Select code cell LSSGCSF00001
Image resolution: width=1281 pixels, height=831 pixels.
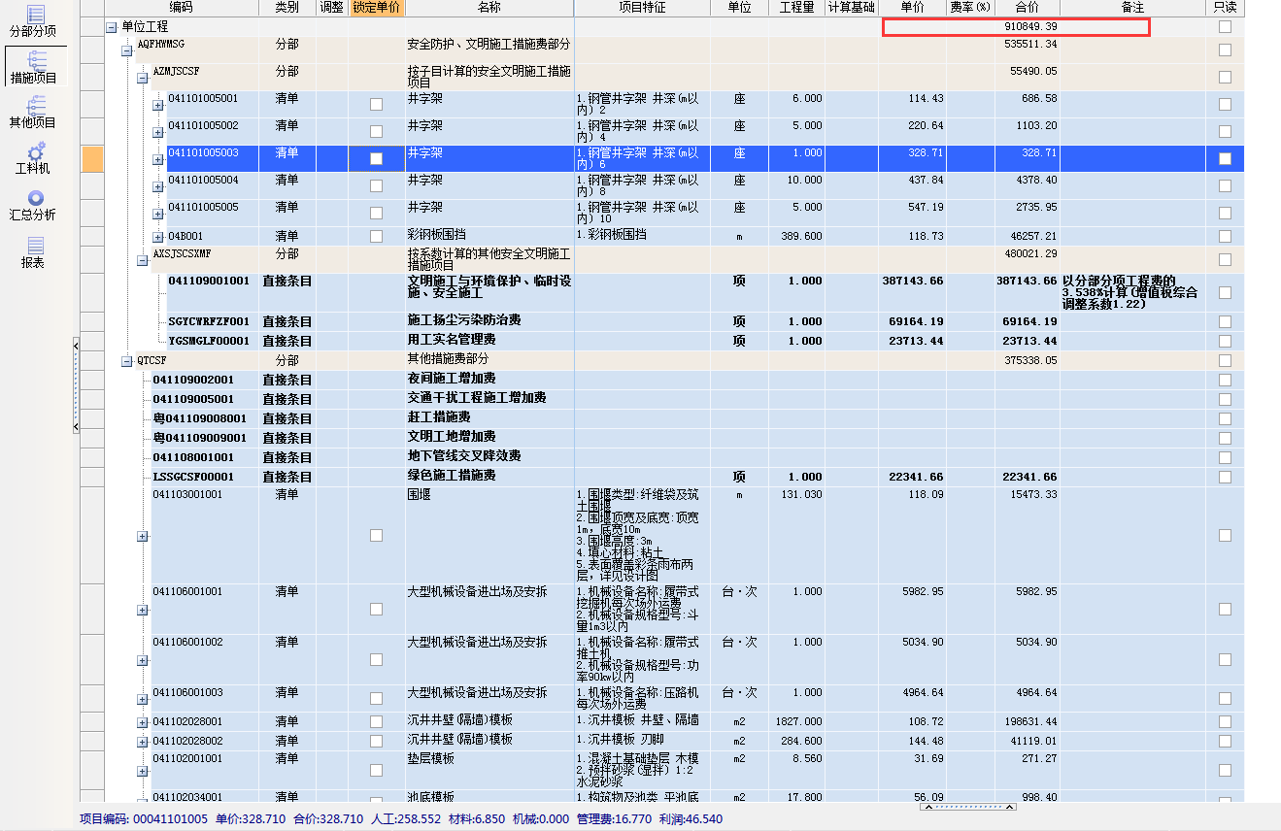click(193, 477)
